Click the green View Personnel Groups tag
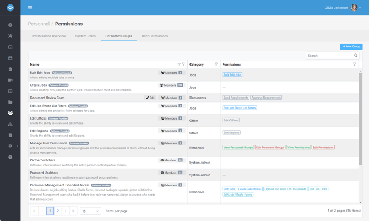369x221 pixels. click(238, 148)
